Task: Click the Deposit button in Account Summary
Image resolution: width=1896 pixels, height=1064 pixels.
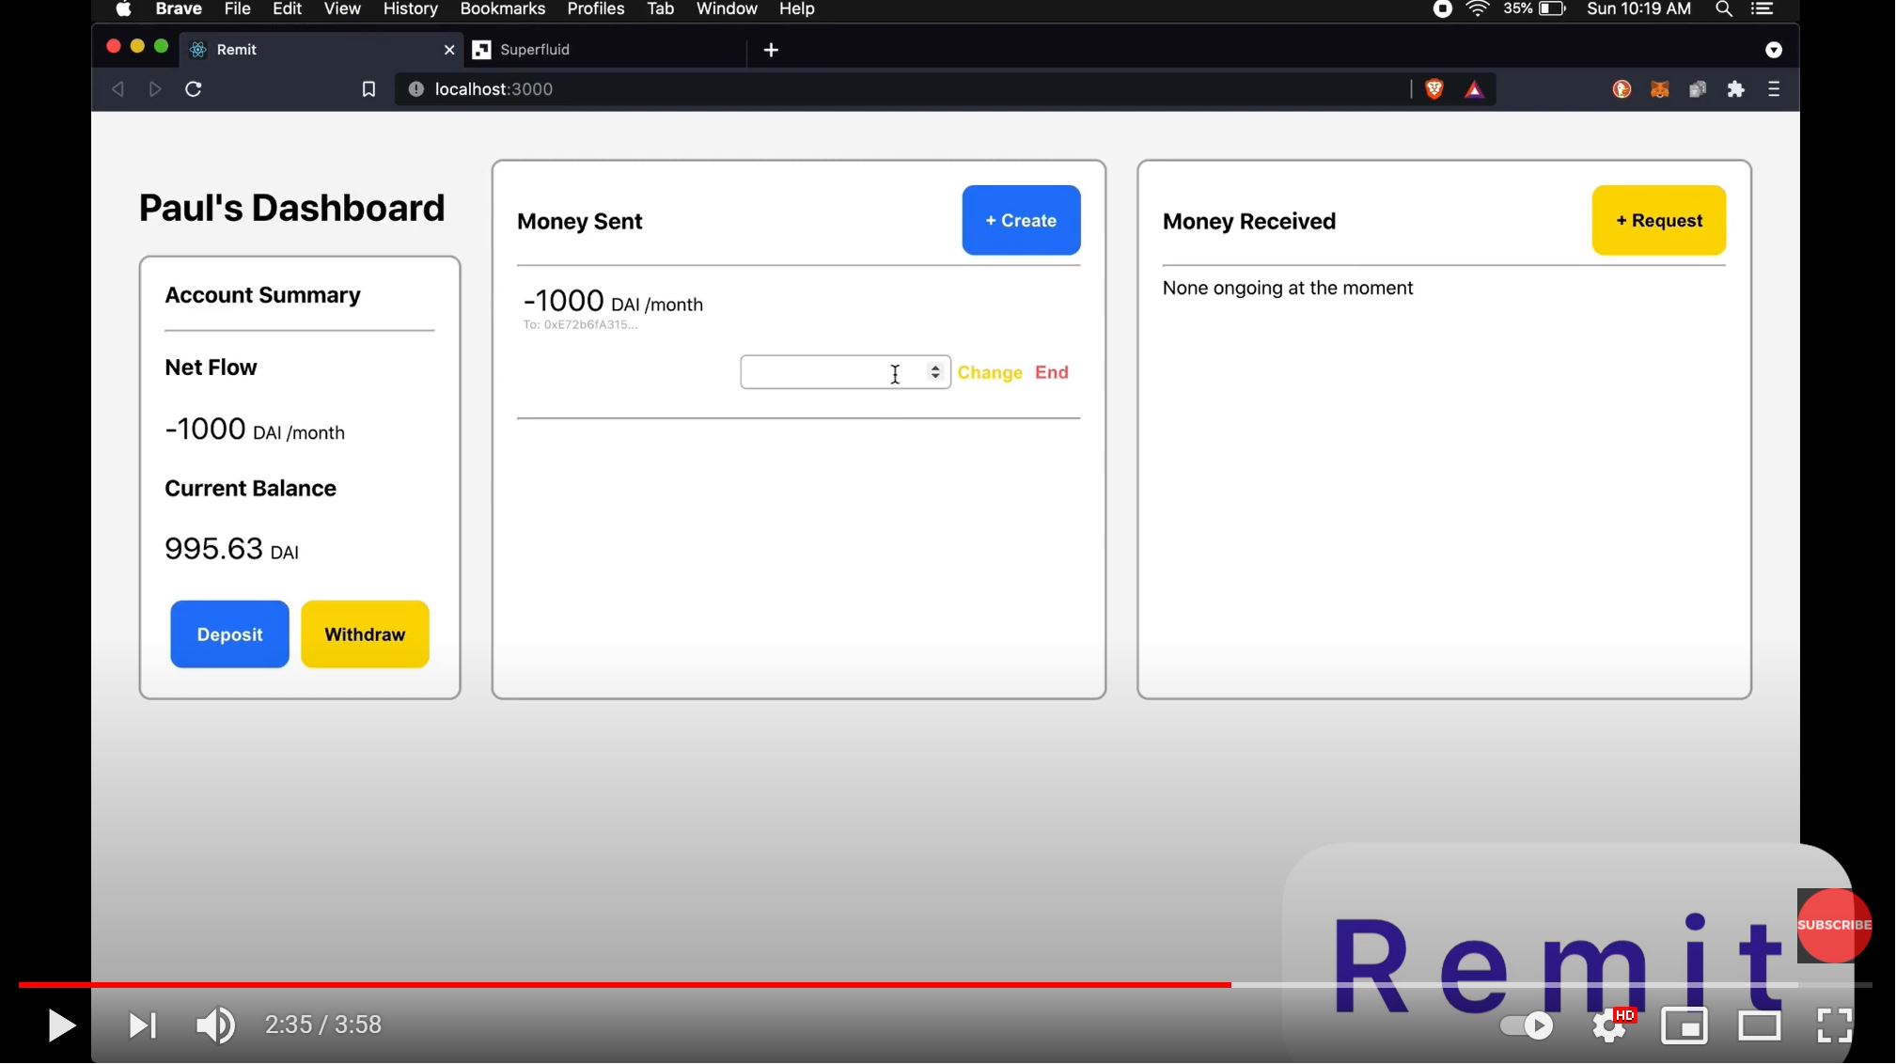Action: [x=230, y=634]
